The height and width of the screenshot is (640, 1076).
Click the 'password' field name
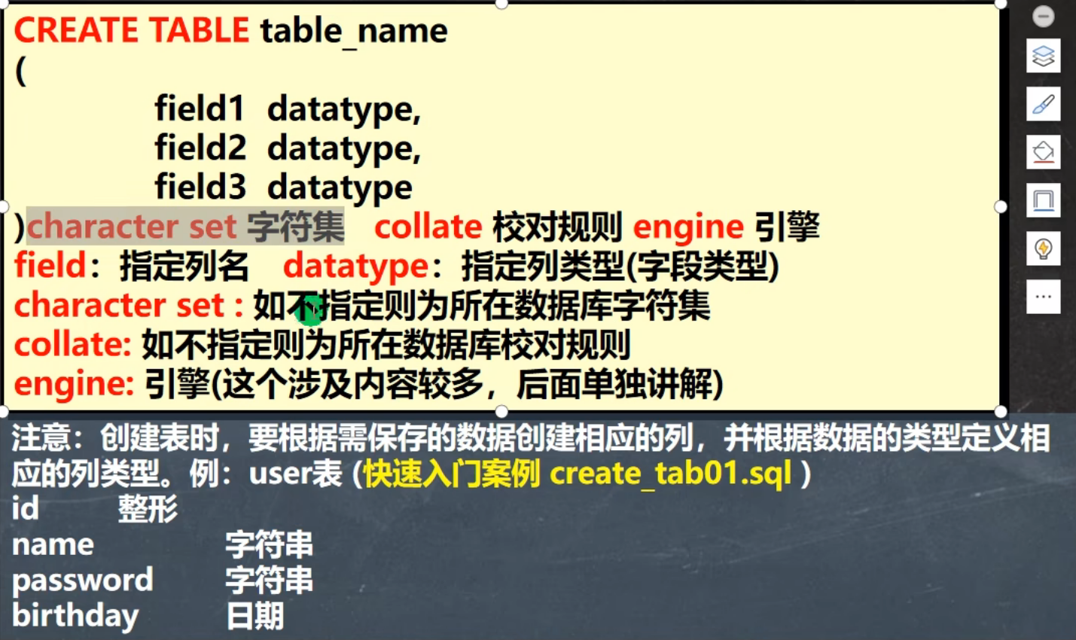pyautogui.click(x=83, y=580)
